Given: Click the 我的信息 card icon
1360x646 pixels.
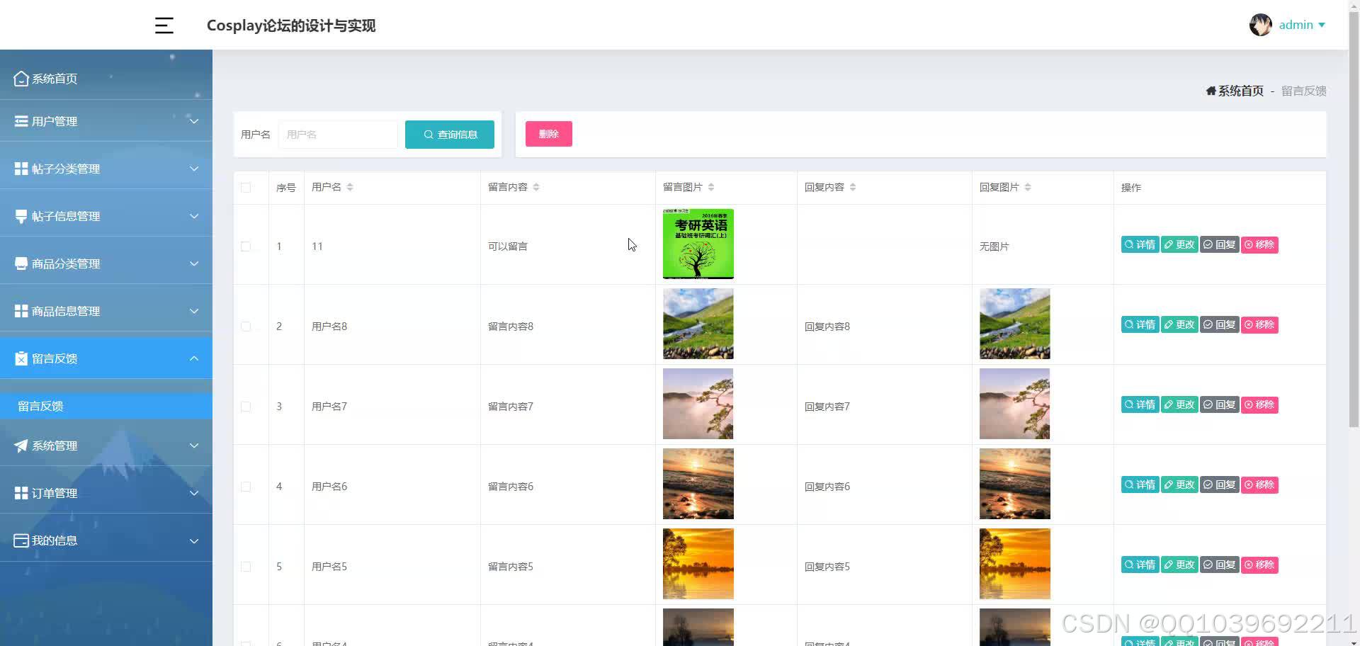Looking at the screenshot, I should [21, 540].
